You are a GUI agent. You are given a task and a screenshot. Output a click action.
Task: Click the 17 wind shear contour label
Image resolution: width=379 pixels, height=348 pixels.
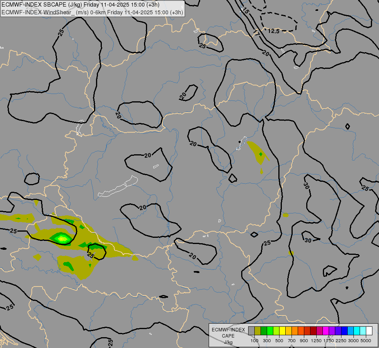pyautogui.click(x=256, y=32)
